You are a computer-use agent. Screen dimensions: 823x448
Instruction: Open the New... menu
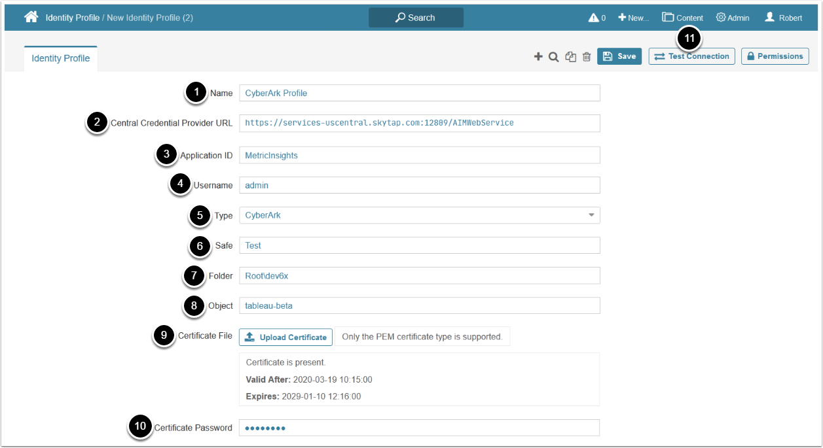[x=633, y=18]
